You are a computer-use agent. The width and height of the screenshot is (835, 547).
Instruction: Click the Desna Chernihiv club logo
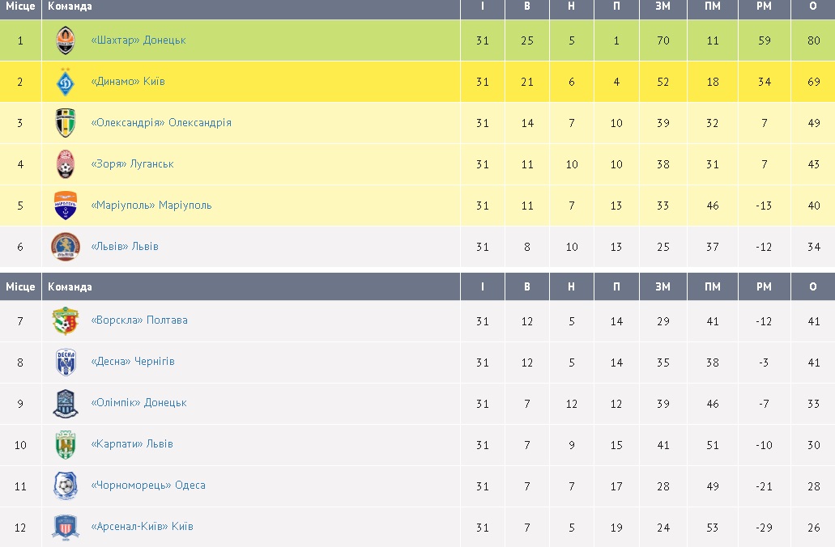tap(66, 363)
